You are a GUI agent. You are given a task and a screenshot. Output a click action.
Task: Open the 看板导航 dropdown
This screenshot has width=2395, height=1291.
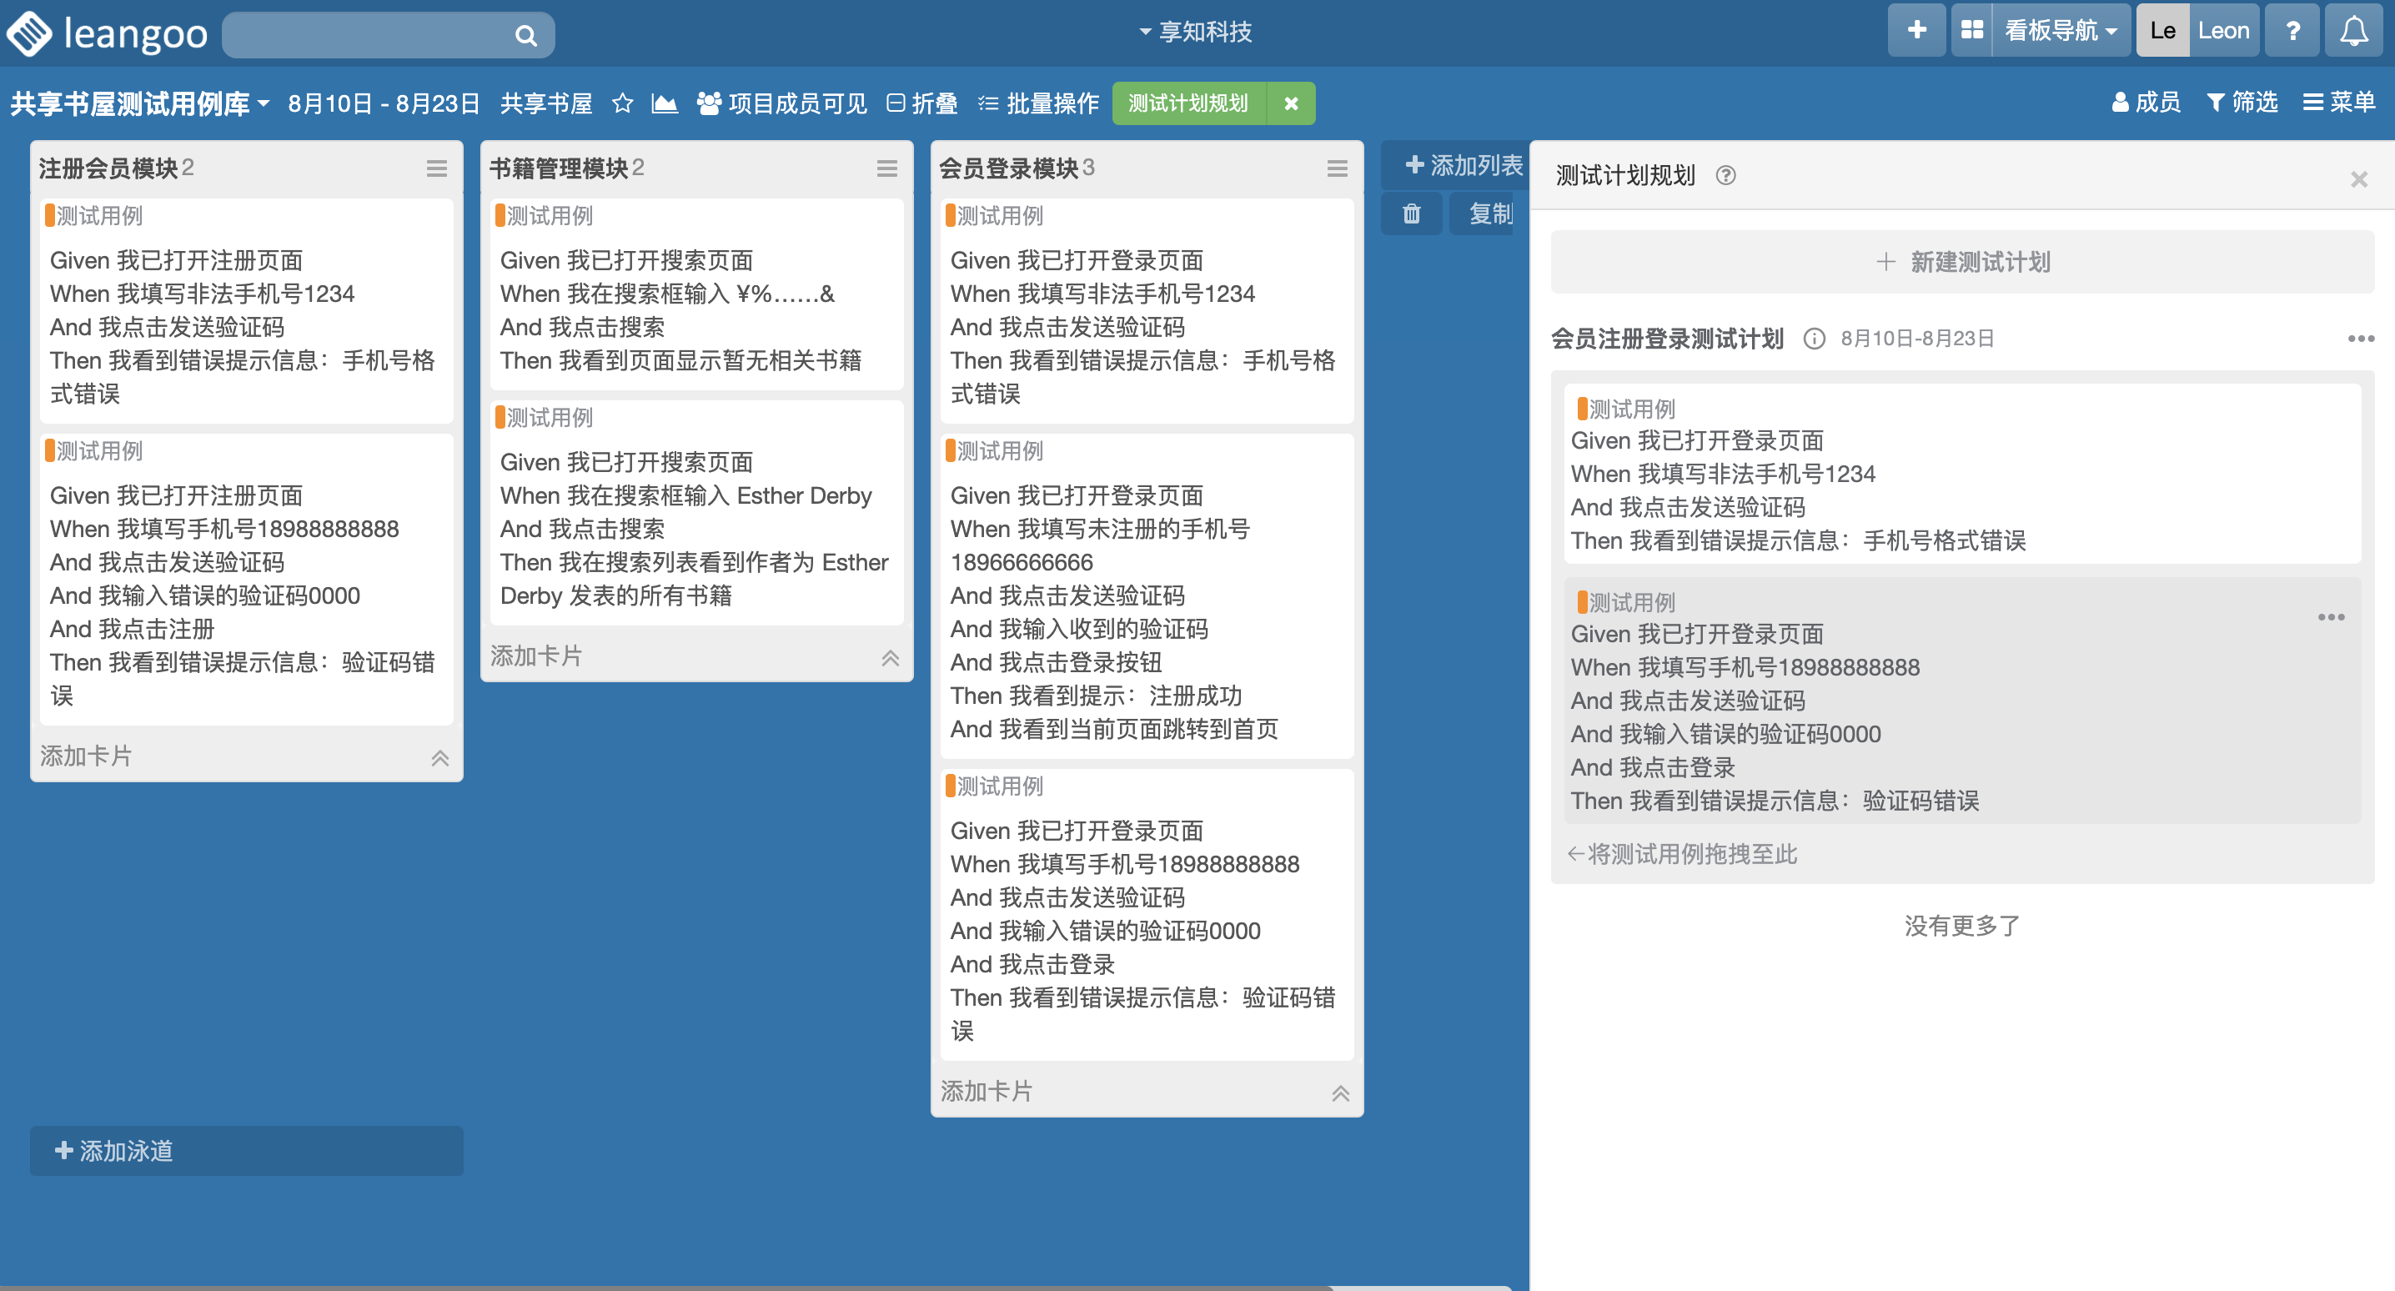point(2060,31)
